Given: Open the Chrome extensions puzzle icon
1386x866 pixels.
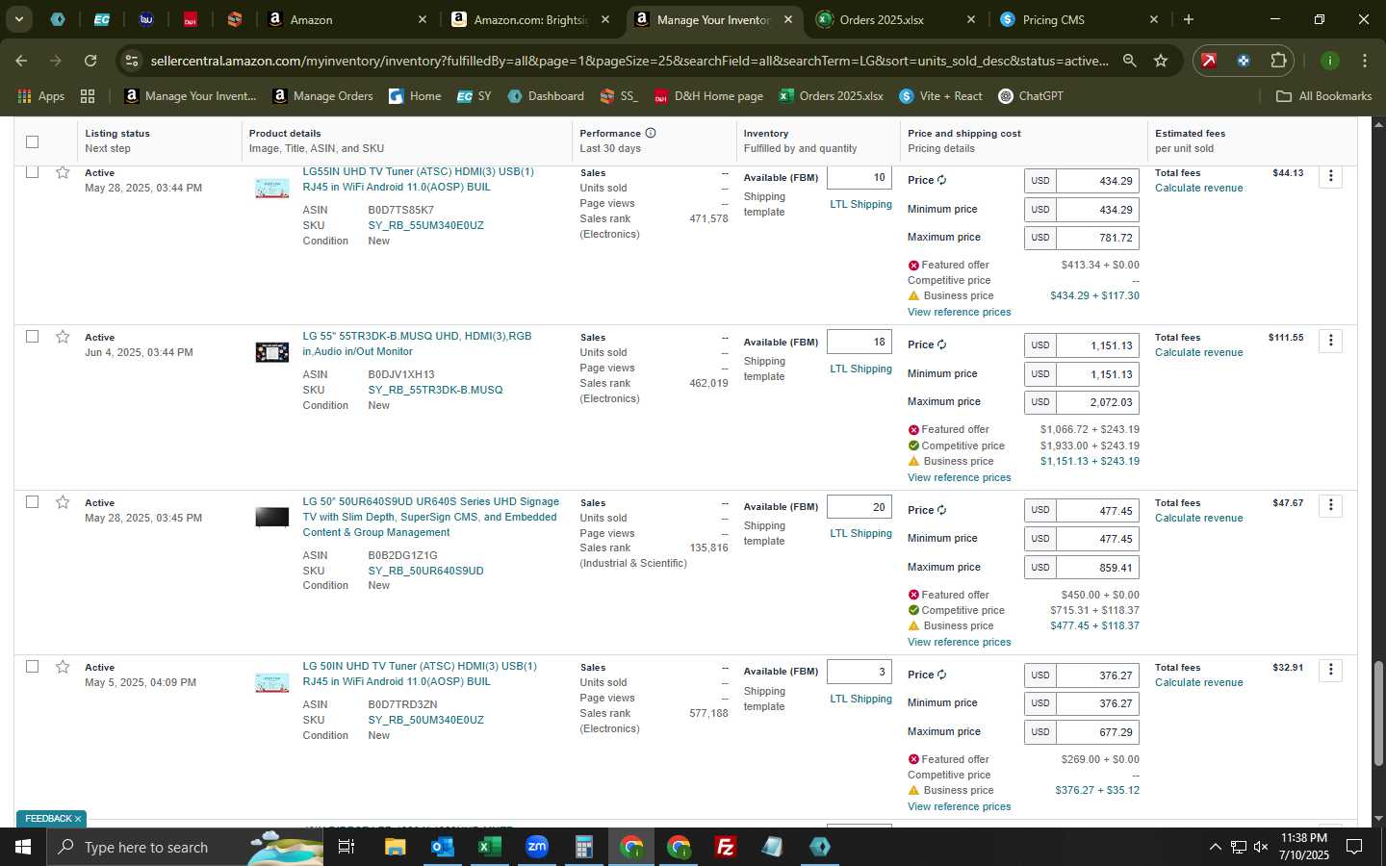Looking at the screenshot, I should (1278, 61).
